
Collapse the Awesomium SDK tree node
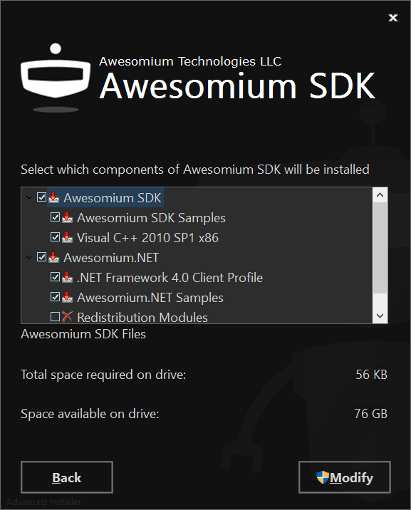[29, 197]
